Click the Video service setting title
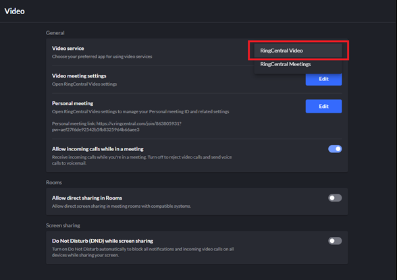 pos(68,49)
